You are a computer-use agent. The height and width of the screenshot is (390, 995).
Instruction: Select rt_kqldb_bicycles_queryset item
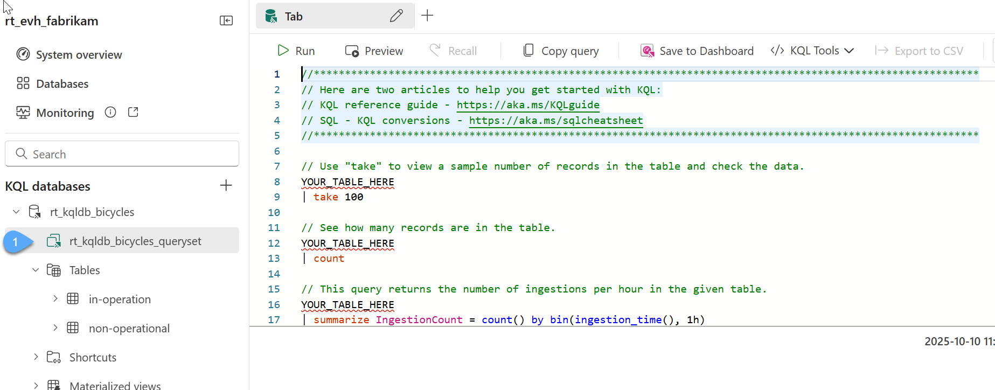point(135,241)
